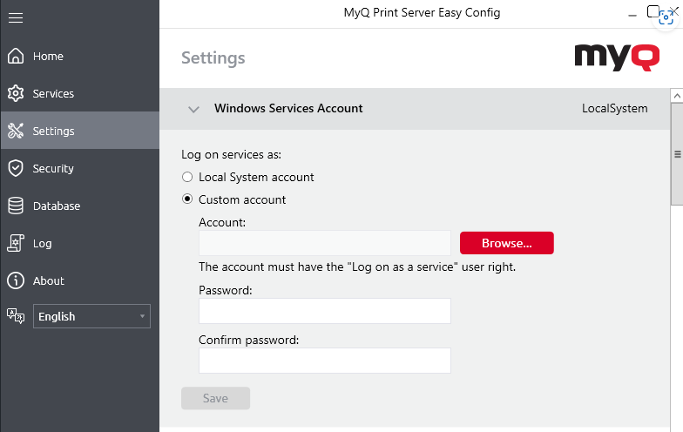Minimize the Easy Config window
683x432 pixels.
click(x=632, y=16)
